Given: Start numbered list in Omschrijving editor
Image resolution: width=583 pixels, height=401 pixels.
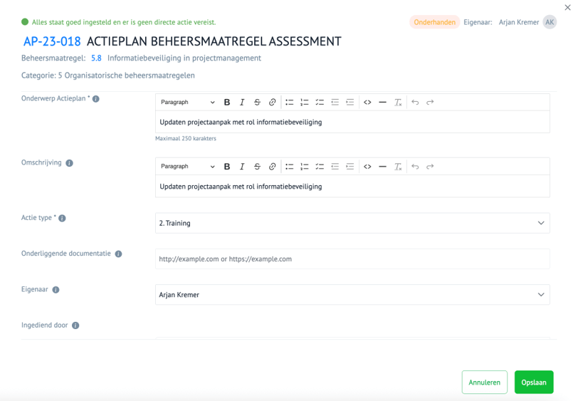Looking at the screenshot, I should [305, 167].
